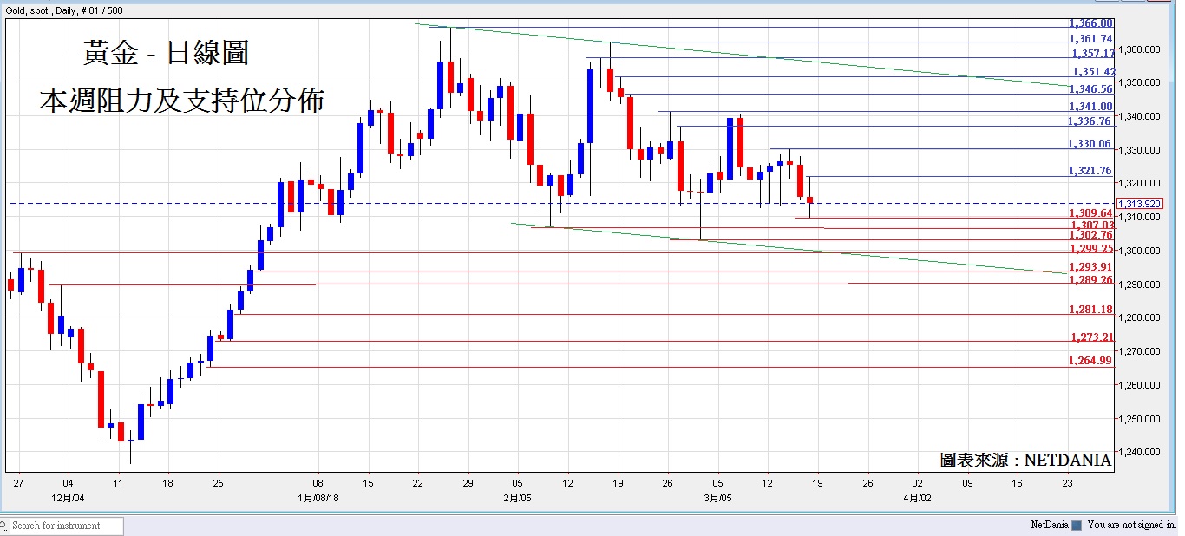This screenshot has height=536, width=1185.
Task: Pick the 1,321.76 resistance level label
Action: point(1090,171)
